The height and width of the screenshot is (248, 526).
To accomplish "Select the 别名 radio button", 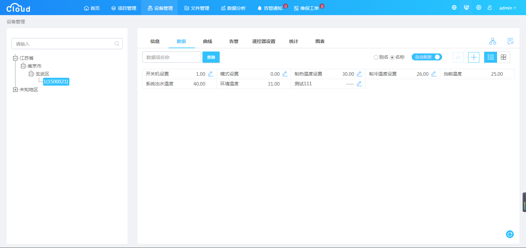I will pyautogui.click(x=376, y=57).
